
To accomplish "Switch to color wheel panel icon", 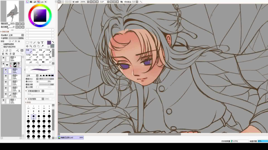I will tap(28, 2).
